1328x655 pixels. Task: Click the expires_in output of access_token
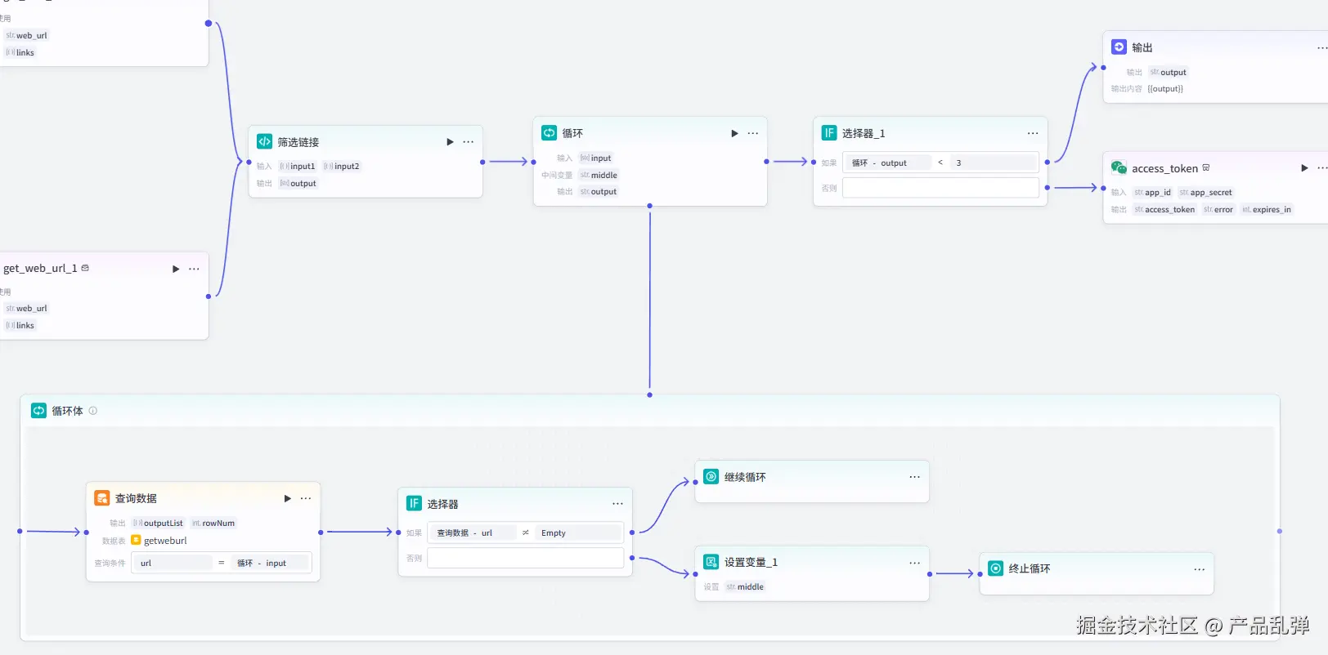[1267, 209]
